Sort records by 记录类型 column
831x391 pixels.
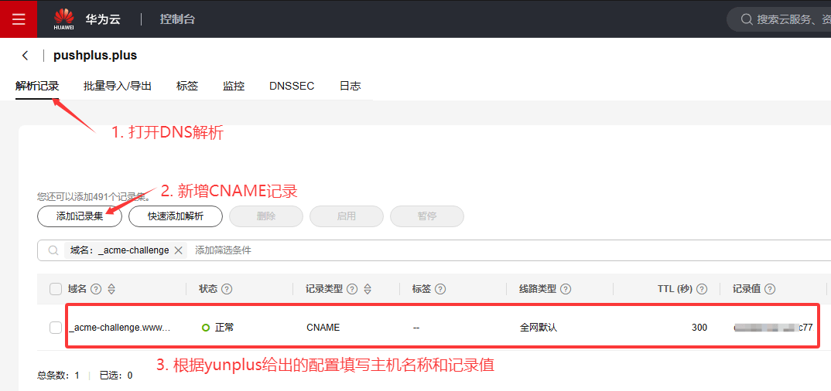pos(368,289)
